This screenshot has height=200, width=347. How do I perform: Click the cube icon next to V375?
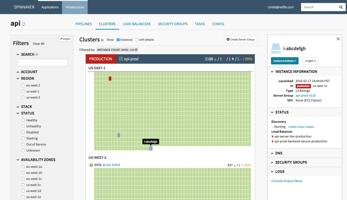click(91, 165)
